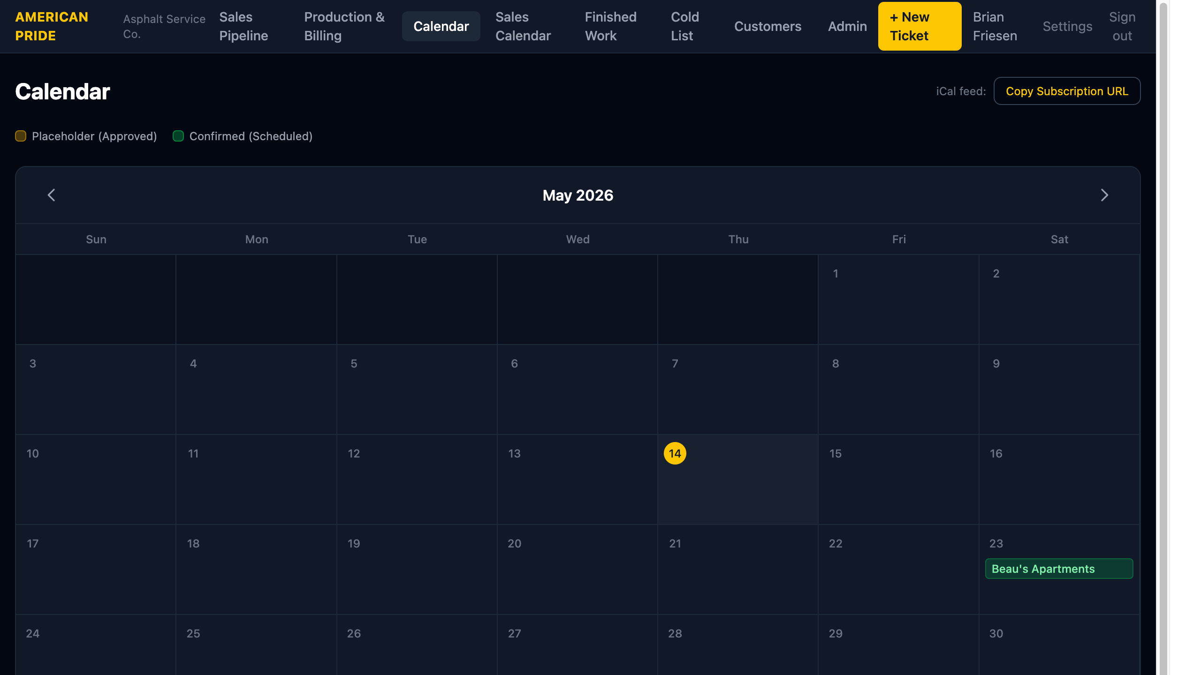Open the Admin tab
The height and width of the screenshot is (675, 1201).
pyautogui.click(x=847, y=26)
